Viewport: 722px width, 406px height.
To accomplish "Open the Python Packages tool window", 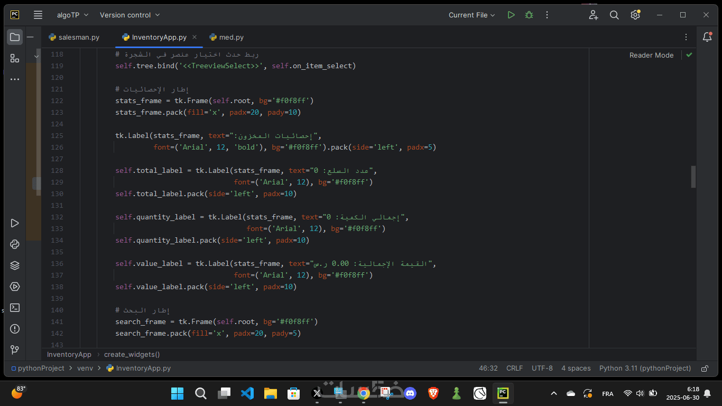I will pos(15,265).
